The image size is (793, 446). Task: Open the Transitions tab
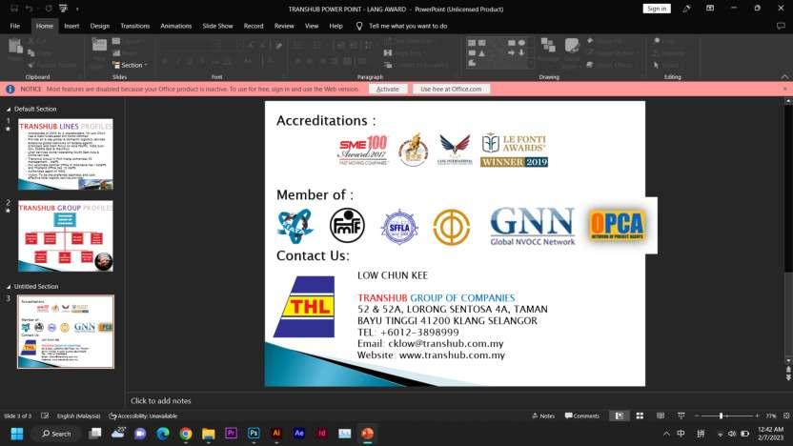click(x=135, y=26)
